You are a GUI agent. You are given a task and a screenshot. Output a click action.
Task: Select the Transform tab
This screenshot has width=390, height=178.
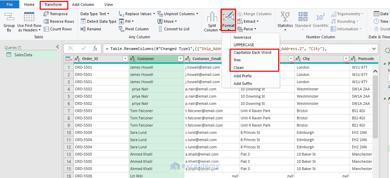pos(54,4)
